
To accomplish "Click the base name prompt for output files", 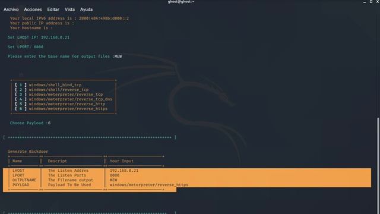I will pos(65,56).
